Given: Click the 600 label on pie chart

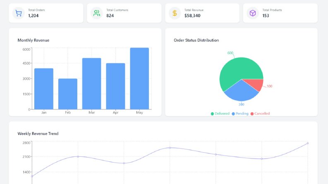Looking at the screenshot, I should pos(230,53).
